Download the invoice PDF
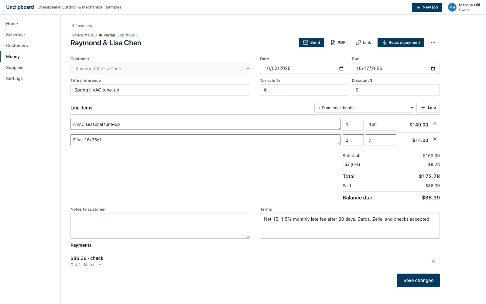486x304 pixels. [x=338, y=43]
